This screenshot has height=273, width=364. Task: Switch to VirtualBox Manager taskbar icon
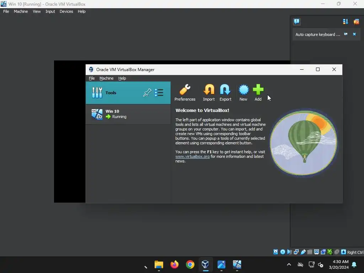205,264
